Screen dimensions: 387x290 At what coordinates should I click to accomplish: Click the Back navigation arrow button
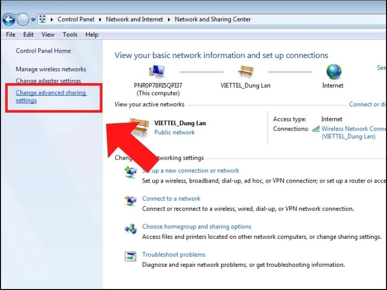tap(8, 20)
